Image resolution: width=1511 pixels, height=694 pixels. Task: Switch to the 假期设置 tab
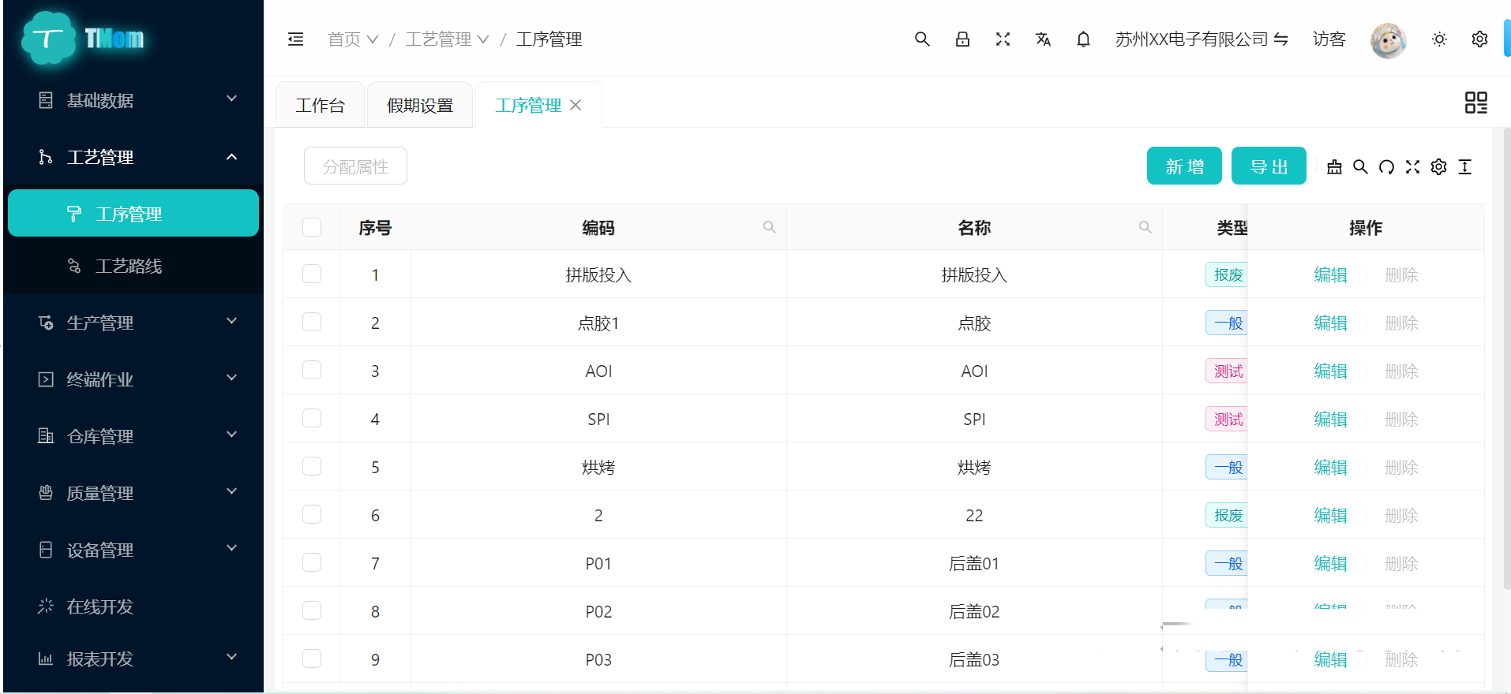tap(420, 105)
